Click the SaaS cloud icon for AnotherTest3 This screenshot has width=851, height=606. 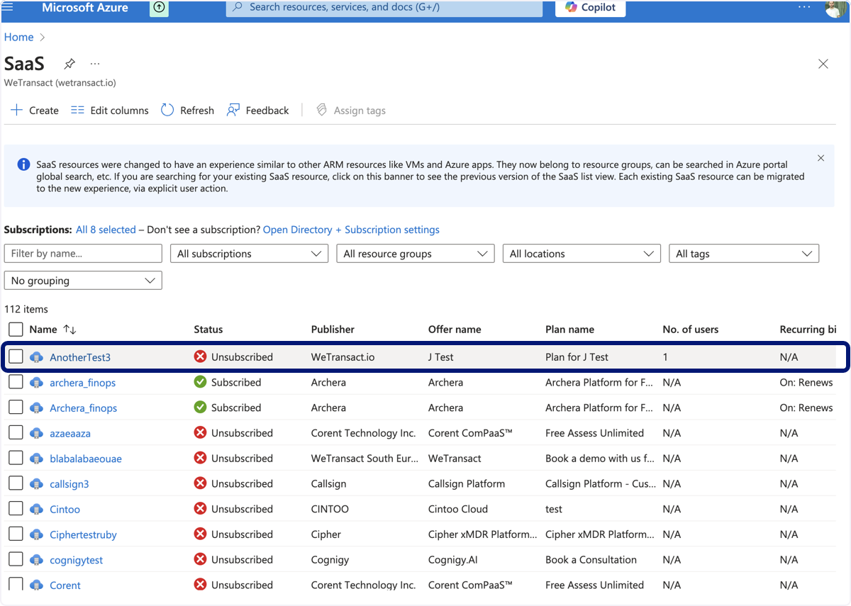click(x=37, y=357)
